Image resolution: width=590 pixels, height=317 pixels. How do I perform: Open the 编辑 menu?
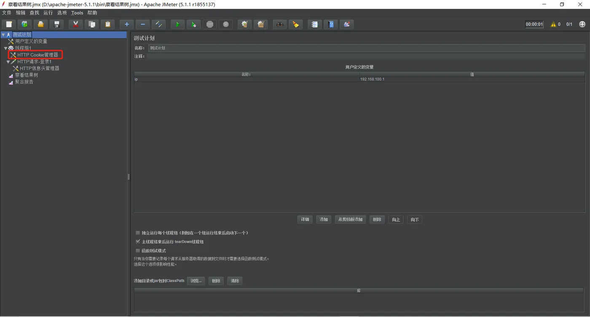[21, 13]
